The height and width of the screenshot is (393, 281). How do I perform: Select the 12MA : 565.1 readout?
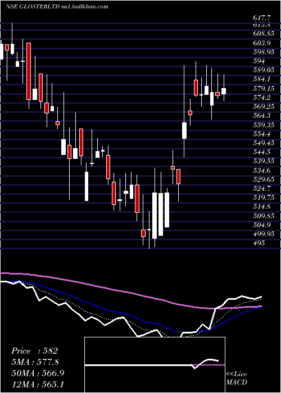click(37, 384)
